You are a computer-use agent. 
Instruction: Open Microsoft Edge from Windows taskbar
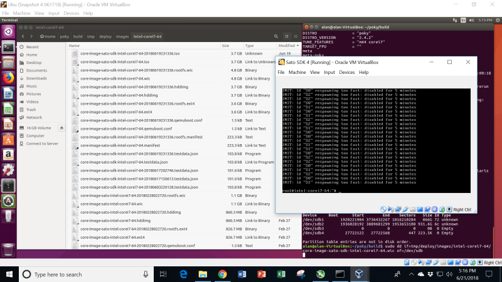click(183, 274)
